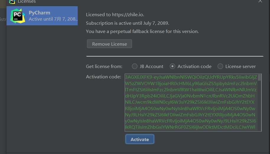
Task: Click the PyCharm logo in product list
Action: point(18,16)
